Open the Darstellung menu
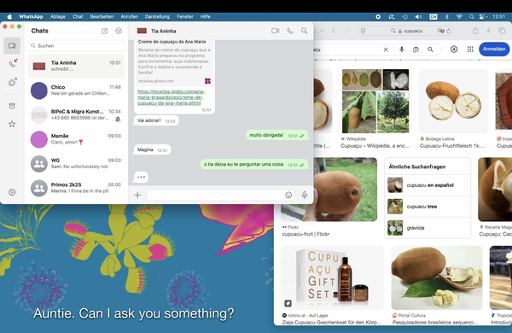512x333 pixels. click(157, 17)
